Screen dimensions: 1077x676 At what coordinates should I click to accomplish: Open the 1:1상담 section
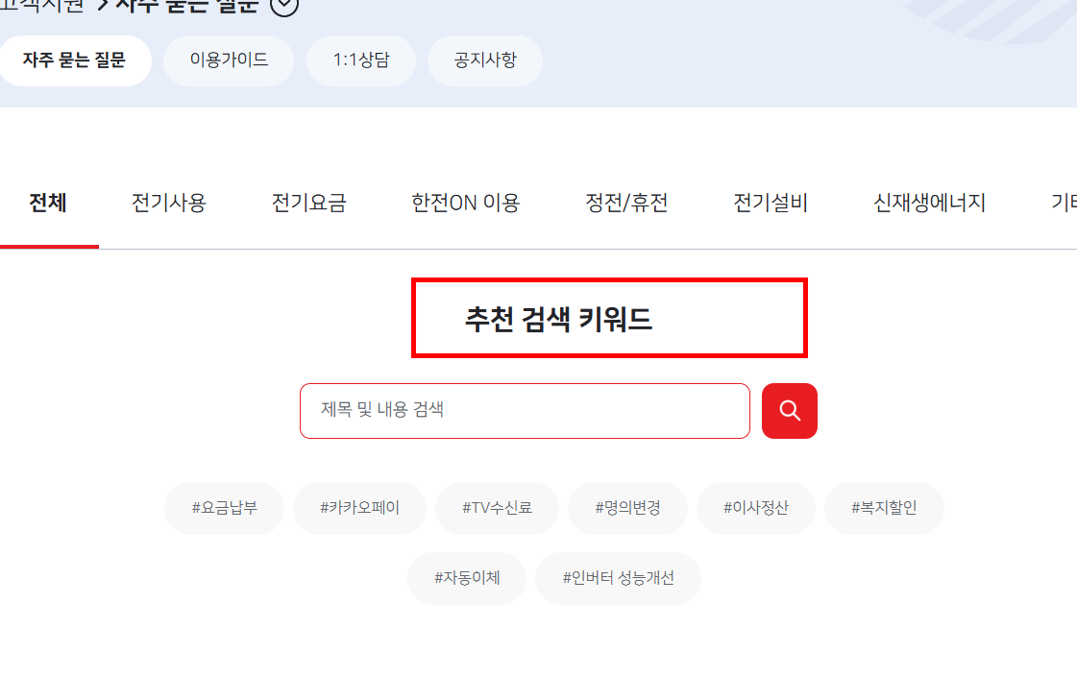(x=360, y=60)
